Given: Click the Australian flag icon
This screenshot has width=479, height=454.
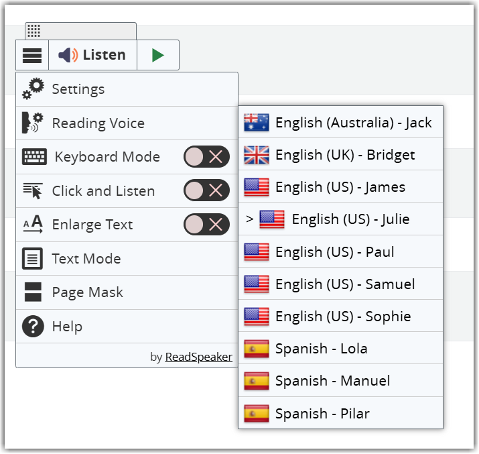Looking at the screenshot, I should 257,122.
